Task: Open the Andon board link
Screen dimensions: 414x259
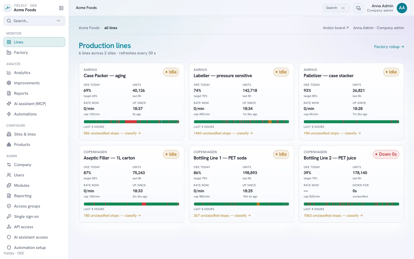Action: [336, 28]
